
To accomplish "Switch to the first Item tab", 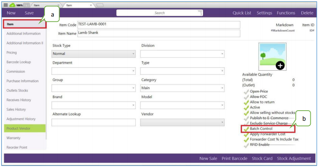I will pyautogui.click(x=45, y=5).
